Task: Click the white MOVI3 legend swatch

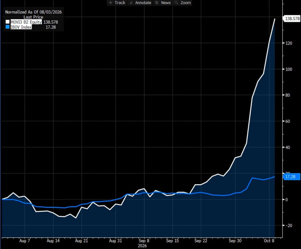Action: point(7,22)
